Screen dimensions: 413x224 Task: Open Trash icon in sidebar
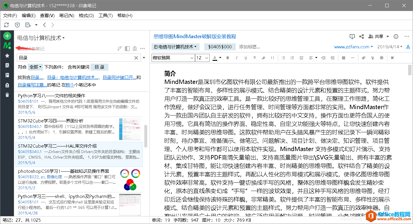[x=7, y=95]
